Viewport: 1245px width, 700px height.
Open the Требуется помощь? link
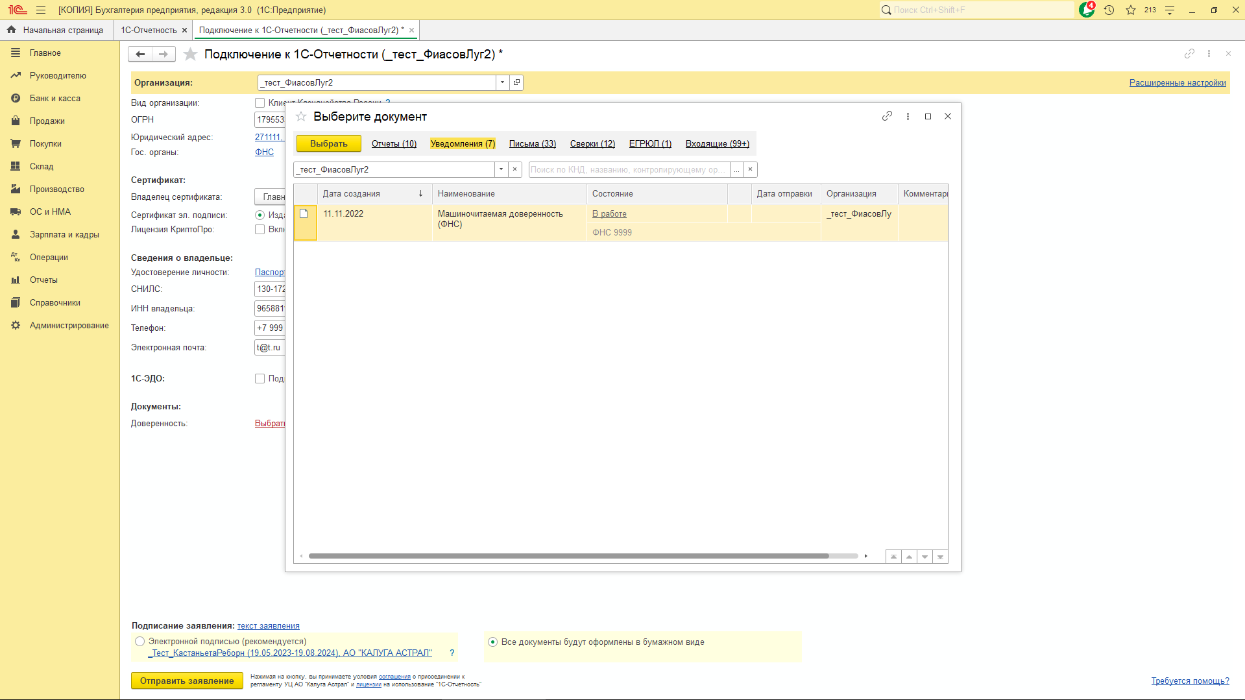(x=1190, y=681)
